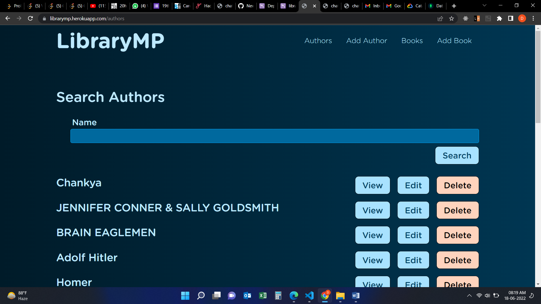Image resolution: width=541 pixels, height=304 pixels.
Task: Open the extensions puzzle icon
Action: (x=499, y=19)
